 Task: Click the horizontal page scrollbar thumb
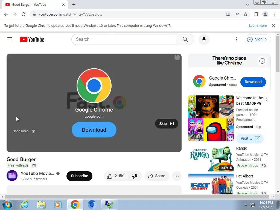click(x=137, y=197)
